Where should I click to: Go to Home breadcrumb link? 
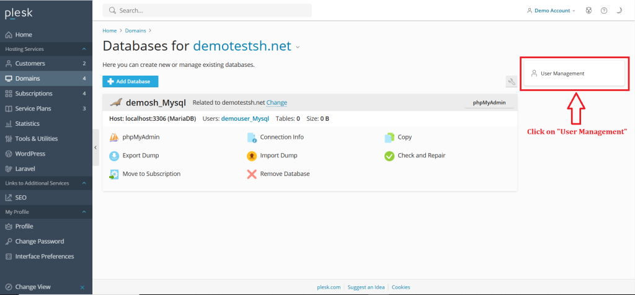pyautogui.click(x=109, y=31)
